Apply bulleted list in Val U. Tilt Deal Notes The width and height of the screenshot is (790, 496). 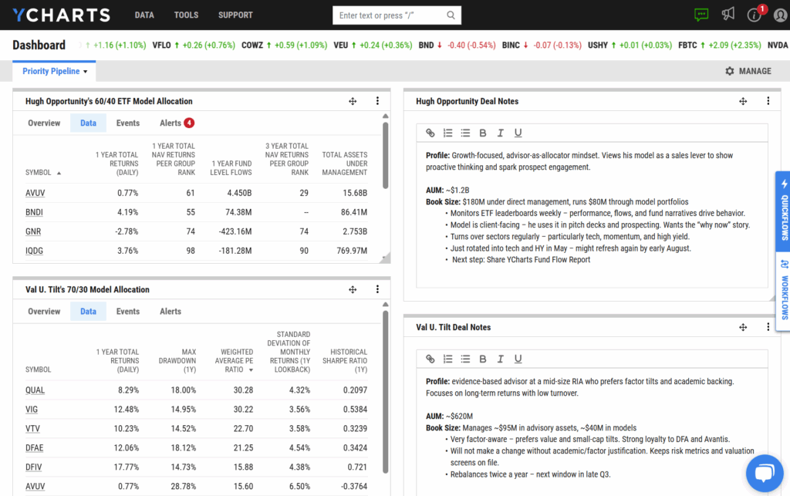(x=465, y=359)
